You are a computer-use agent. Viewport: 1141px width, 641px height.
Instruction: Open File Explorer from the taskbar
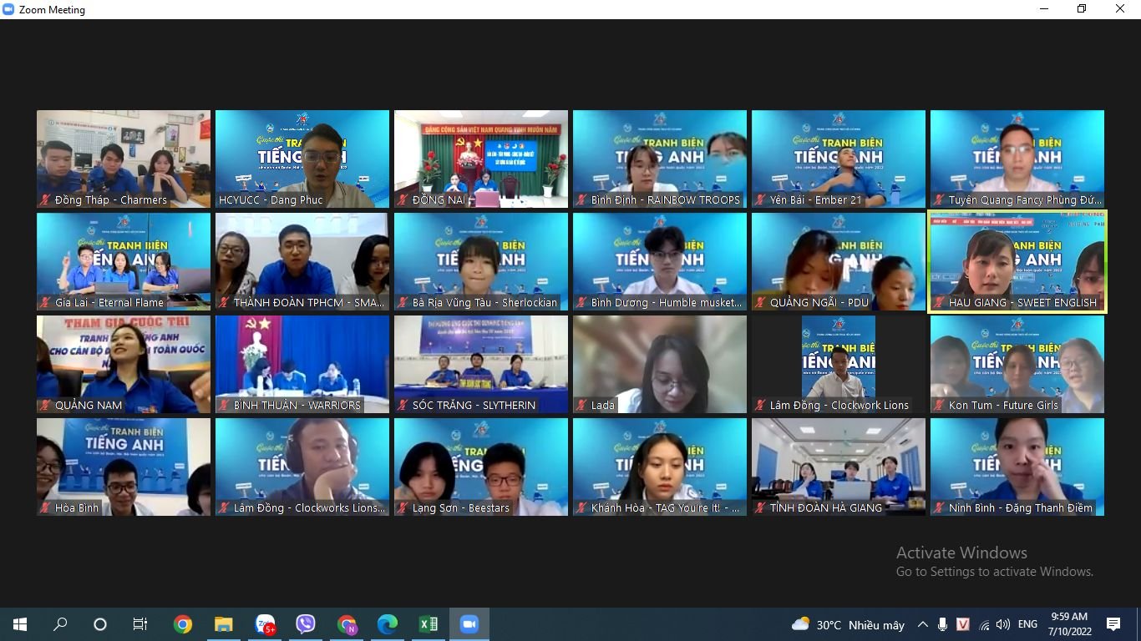tap(223, 624)
